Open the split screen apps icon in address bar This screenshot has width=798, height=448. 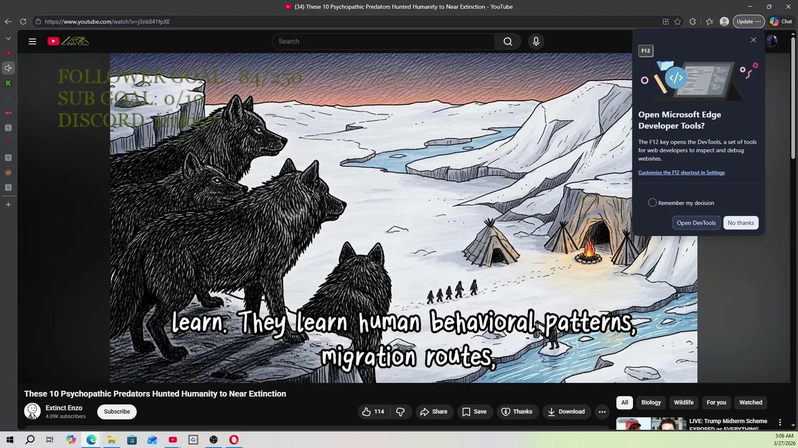click(x=666, y=21)
